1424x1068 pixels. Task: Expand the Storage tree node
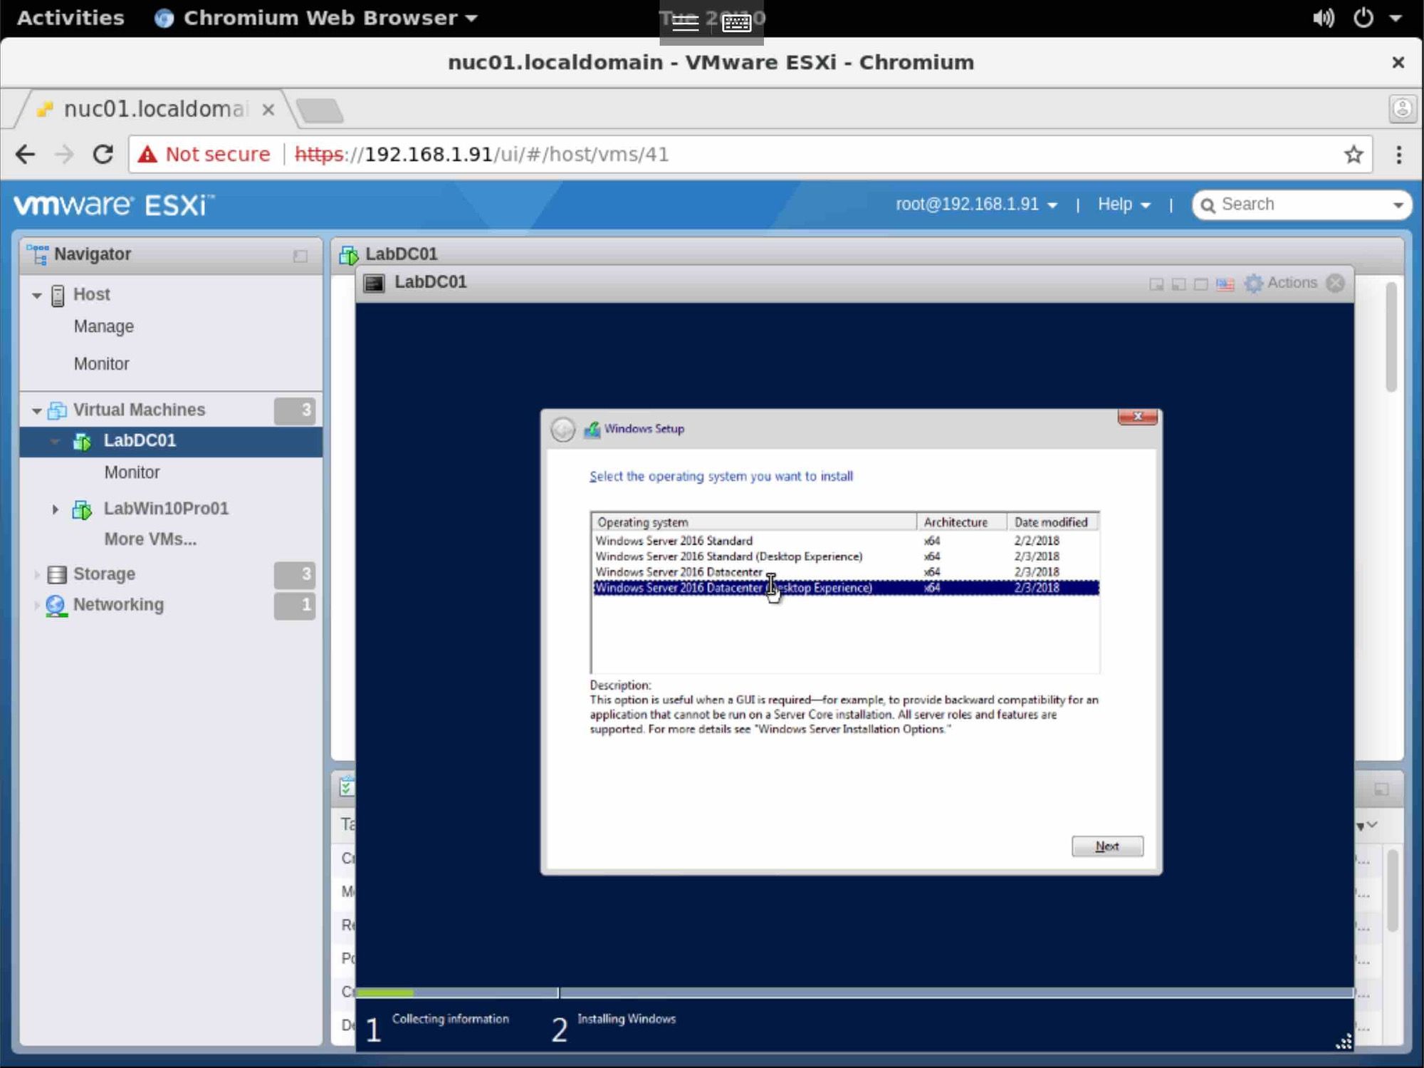pos(36,574)
